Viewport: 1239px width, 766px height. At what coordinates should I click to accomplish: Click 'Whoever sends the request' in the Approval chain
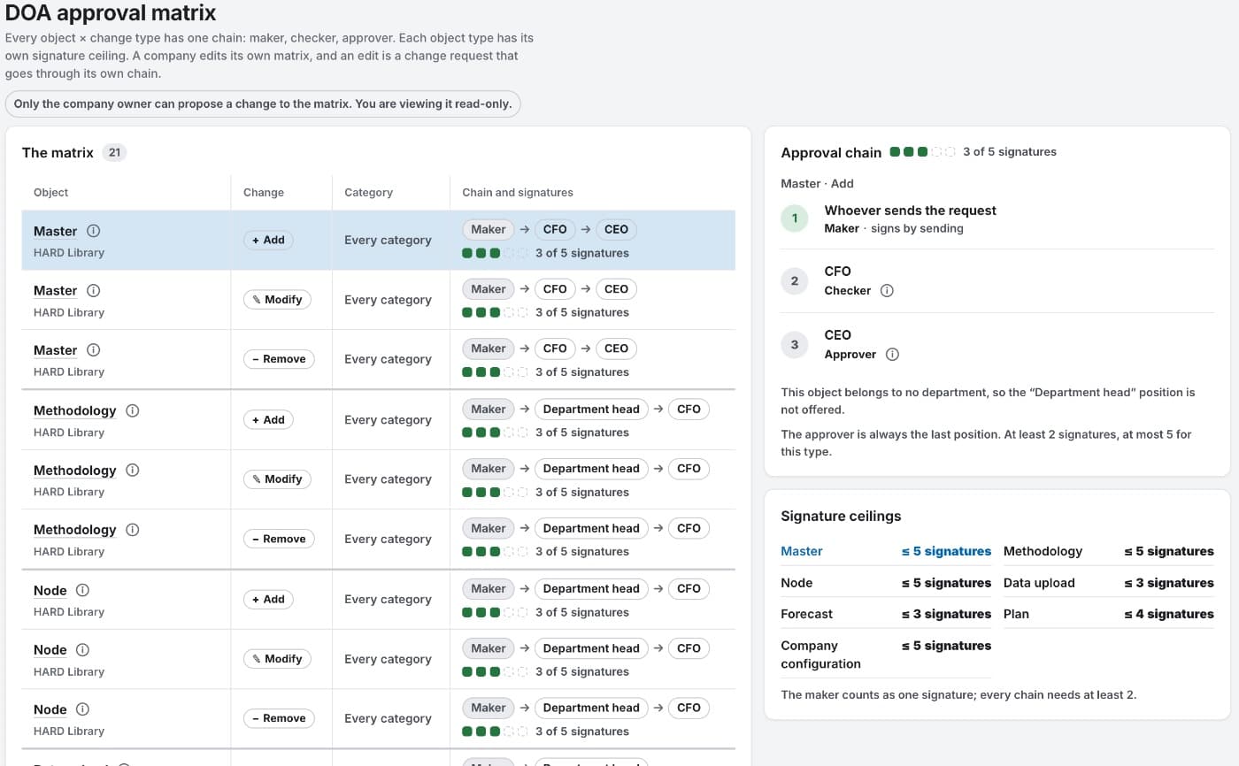[910, 211]
